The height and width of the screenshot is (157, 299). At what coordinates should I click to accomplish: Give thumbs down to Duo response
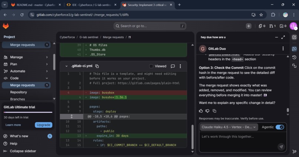click(x=207, y=111)
